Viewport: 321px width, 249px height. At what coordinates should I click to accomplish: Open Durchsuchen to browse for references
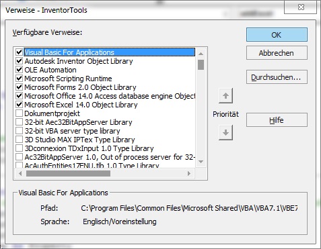pos(277,77)
